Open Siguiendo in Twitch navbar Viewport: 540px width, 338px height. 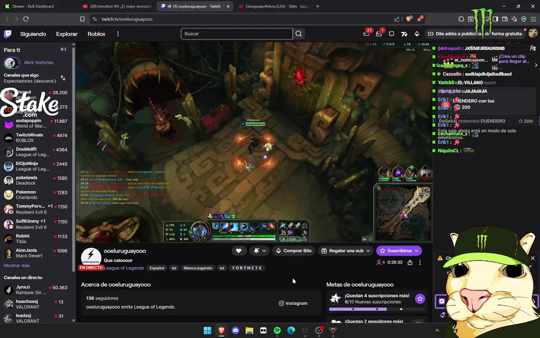click(x=33, y=34)
